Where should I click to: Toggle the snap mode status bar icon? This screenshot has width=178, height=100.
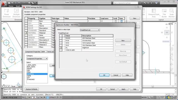(x=23, y=97)
